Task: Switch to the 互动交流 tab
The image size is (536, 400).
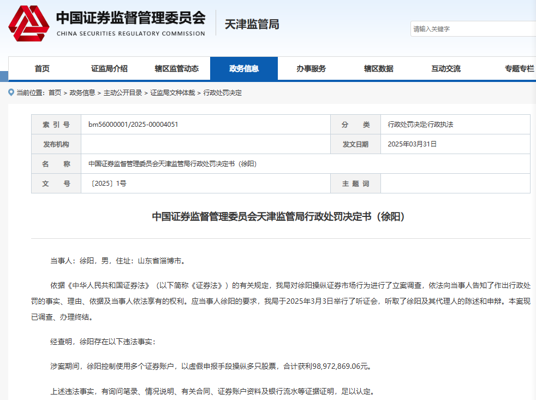Action: coord(445,69)
